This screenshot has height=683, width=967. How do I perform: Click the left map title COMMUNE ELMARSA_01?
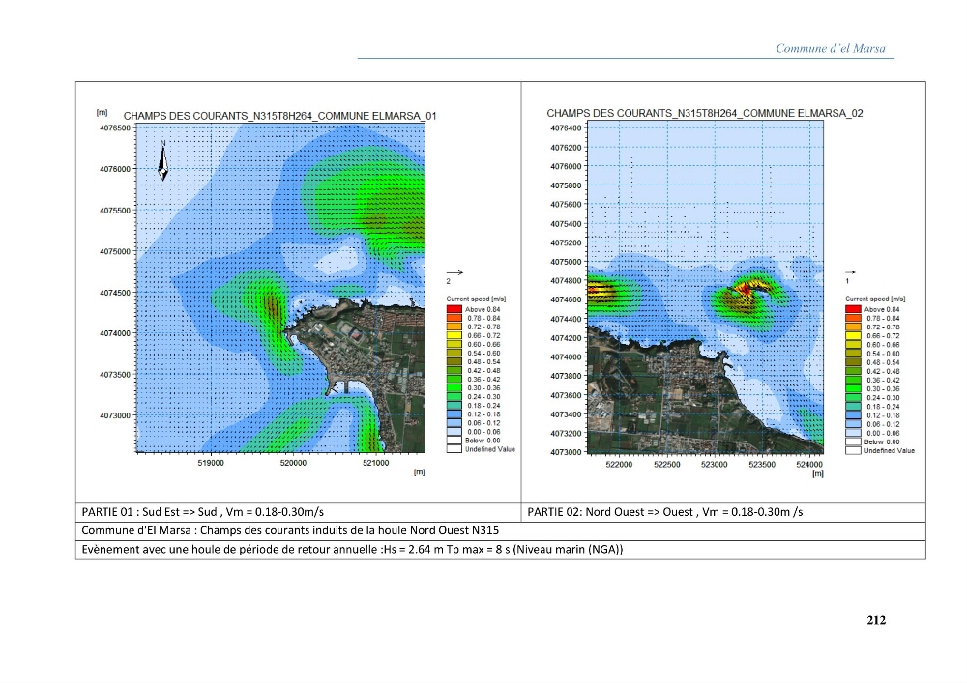coord(280,116)
